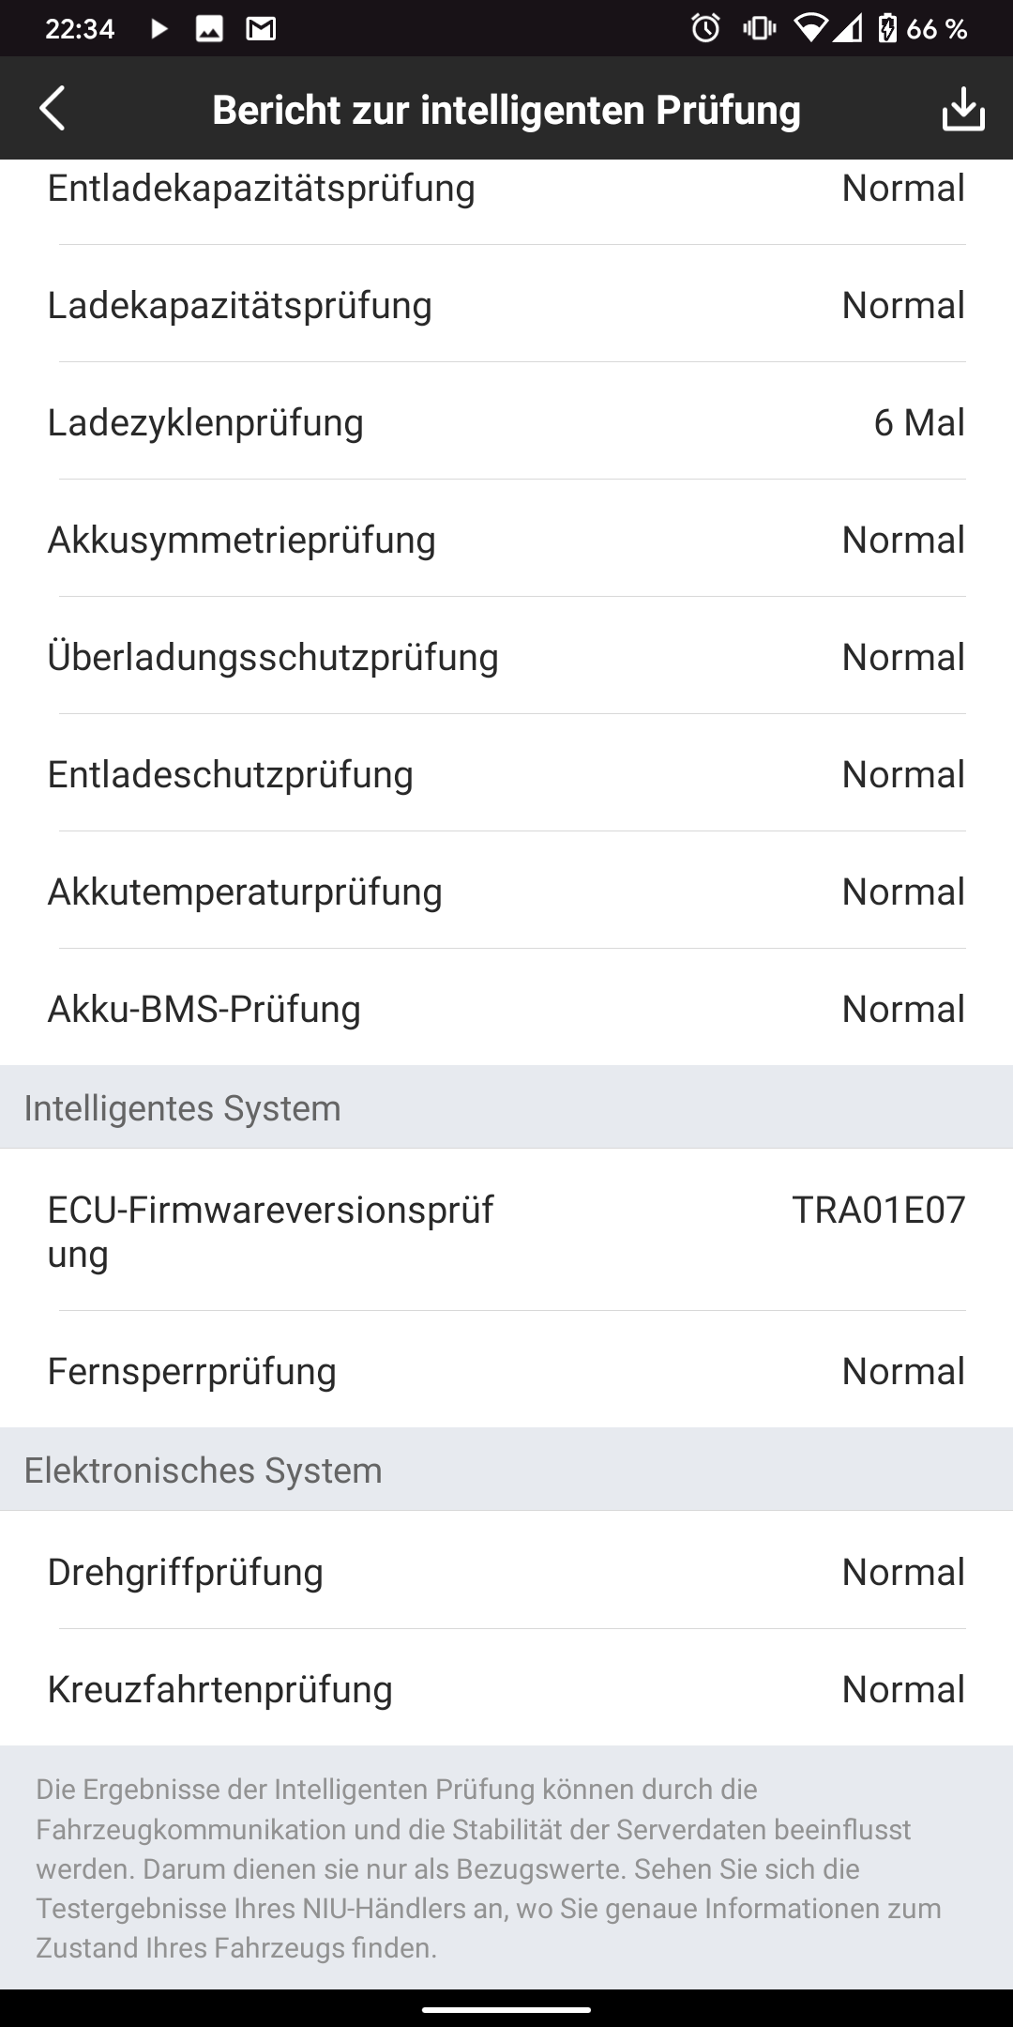Tap the Drehgriffprüfung entry

coord(506,1572)
